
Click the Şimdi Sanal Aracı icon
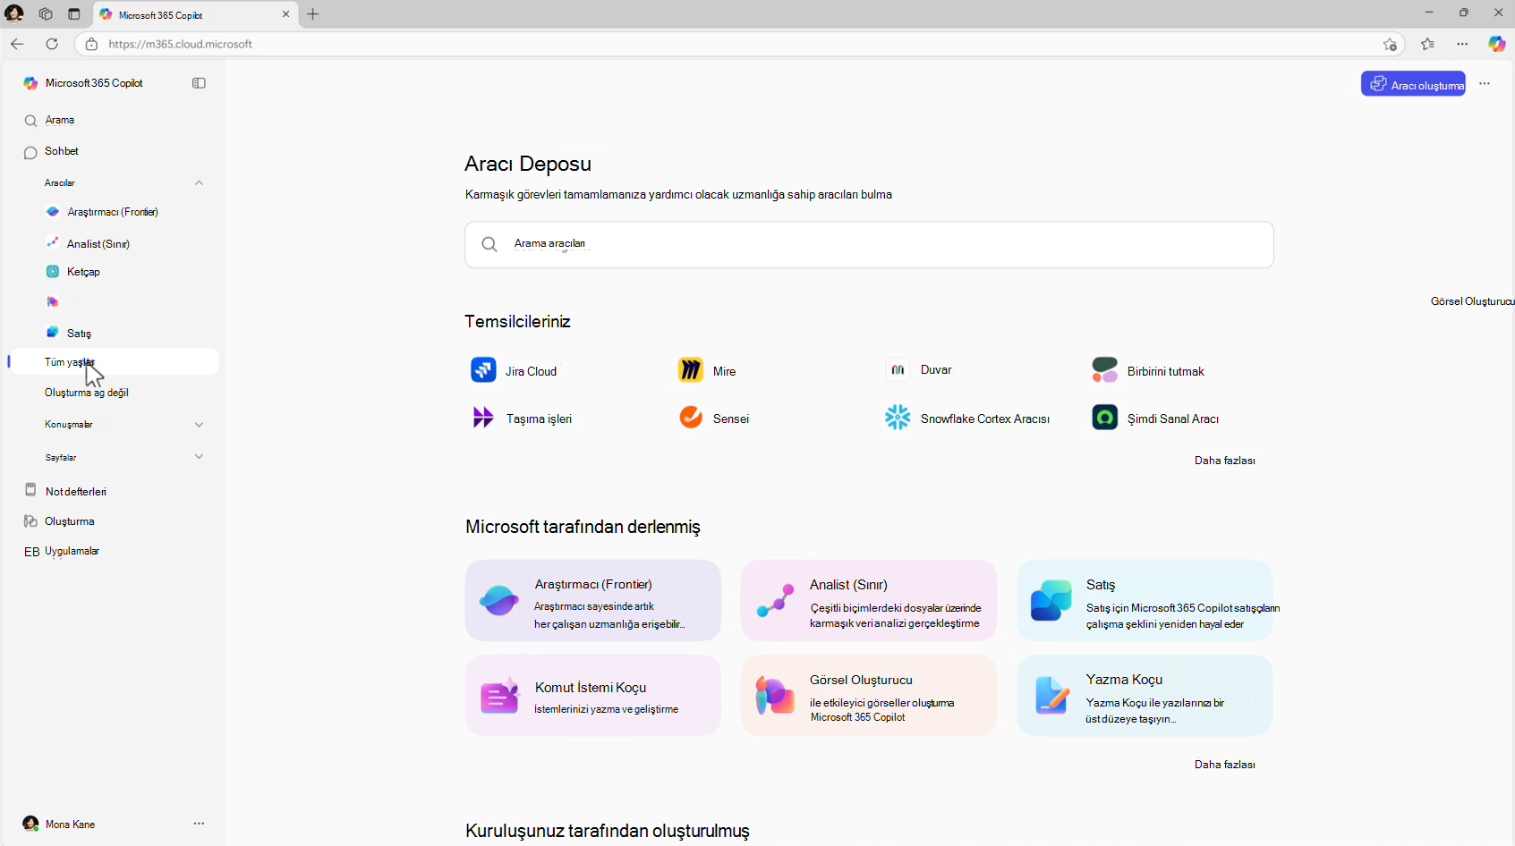[x=1105, y=418]
